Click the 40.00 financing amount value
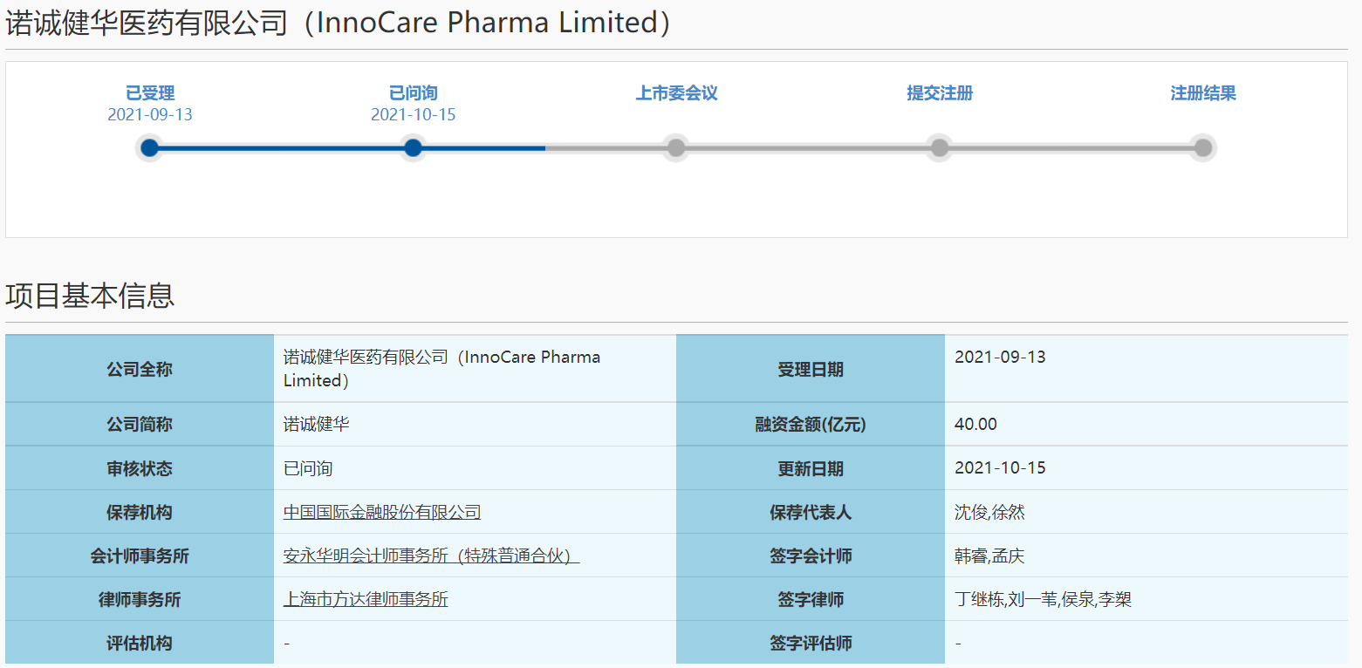The image size is (1362, 668). click(x=975, y=425)
